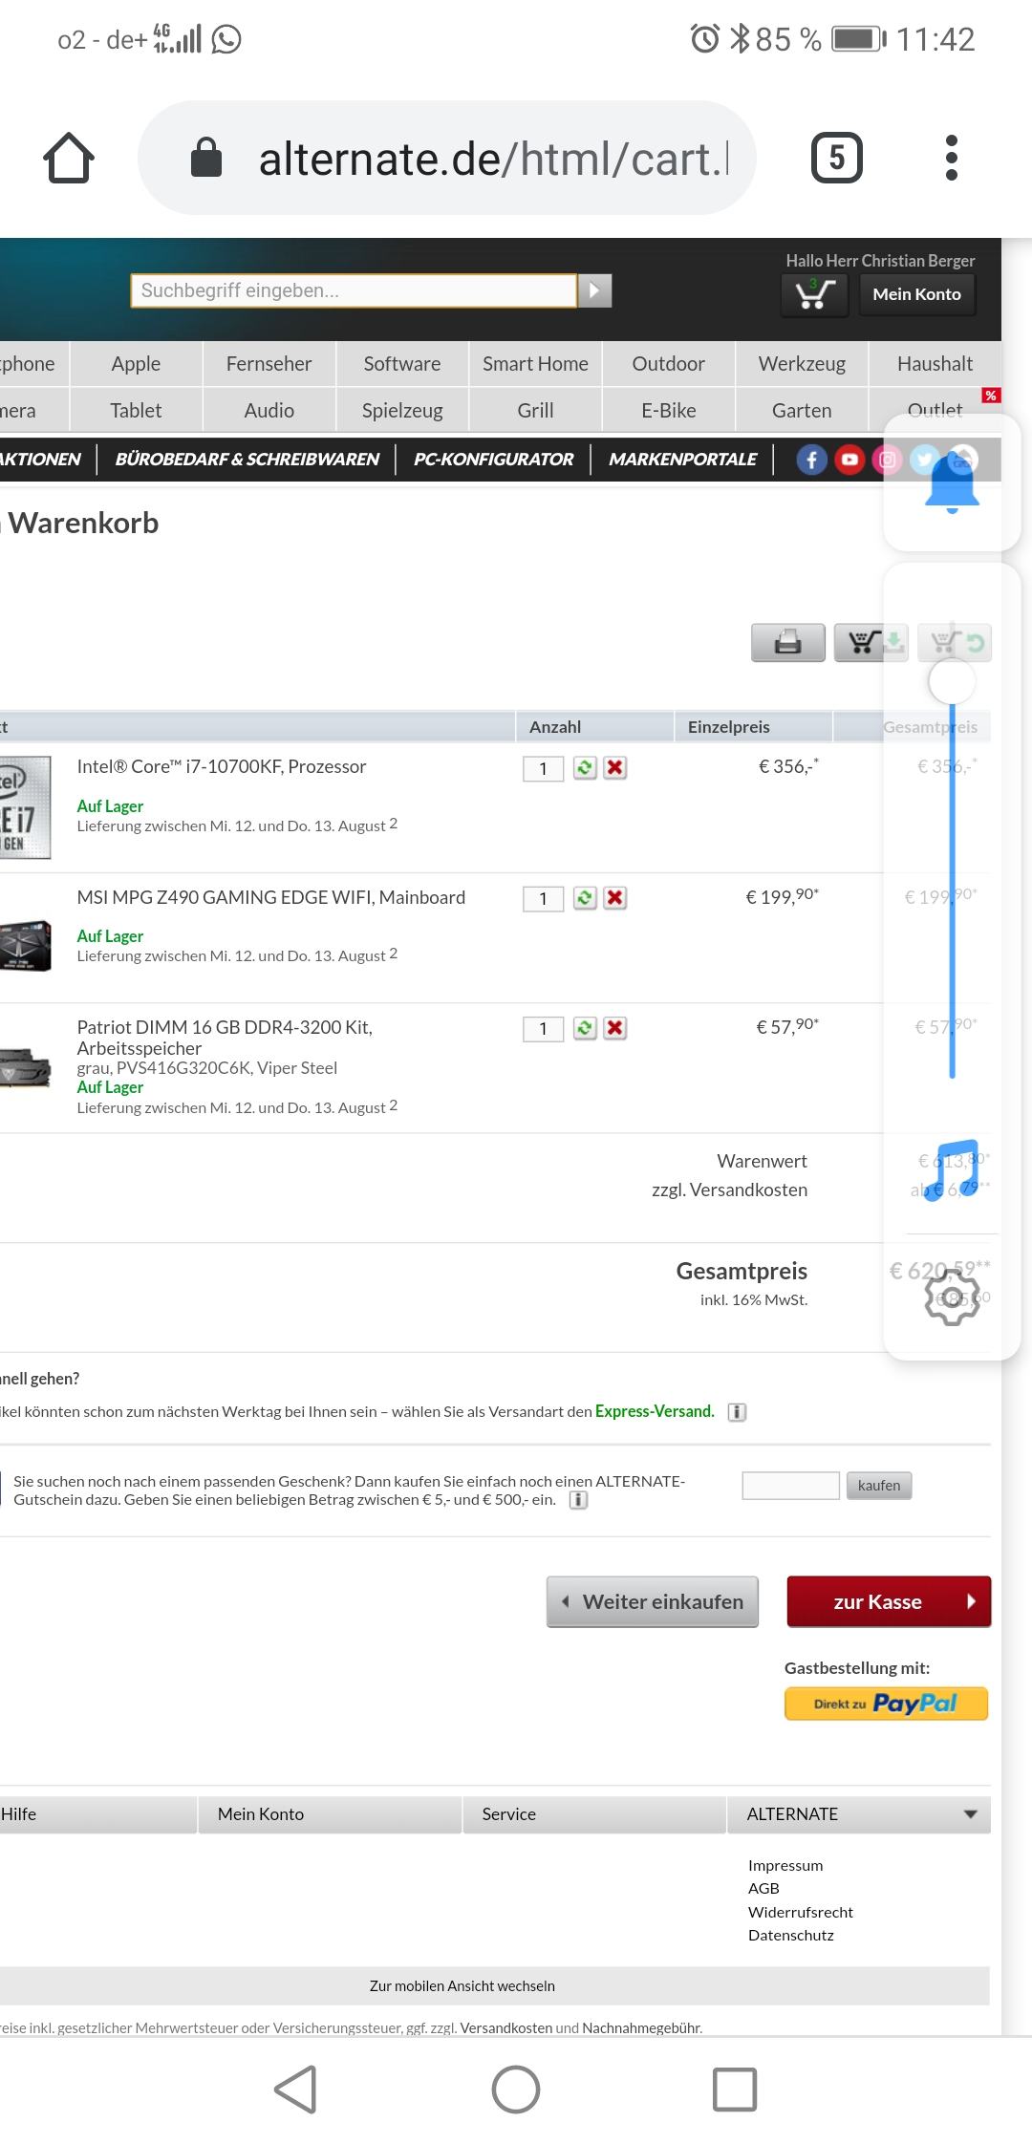
Task: Tap the padlock site security icon
Action: coord(206,158)
